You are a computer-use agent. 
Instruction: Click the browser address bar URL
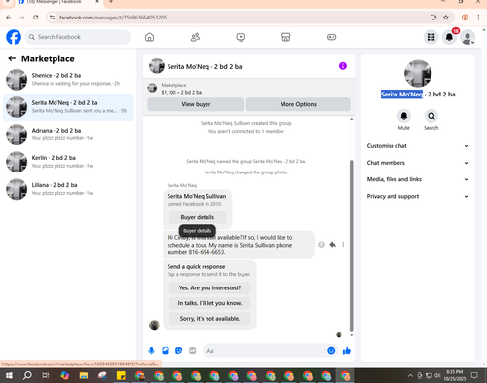113,18
